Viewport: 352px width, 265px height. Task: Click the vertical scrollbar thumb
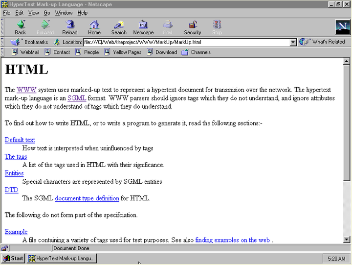(x=347, y=122)
